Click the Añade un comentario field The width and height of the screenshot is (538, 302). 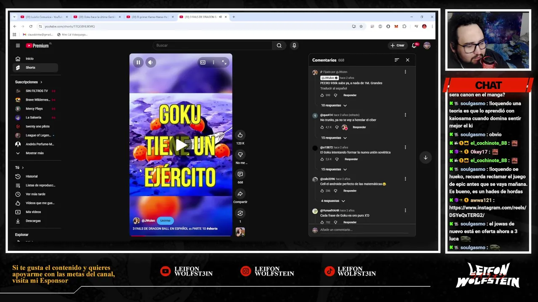364,230
